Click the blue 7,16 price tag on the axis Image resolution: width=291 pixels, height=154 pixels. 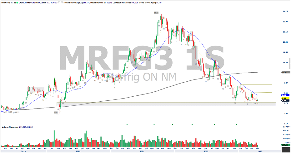(284, 95)
